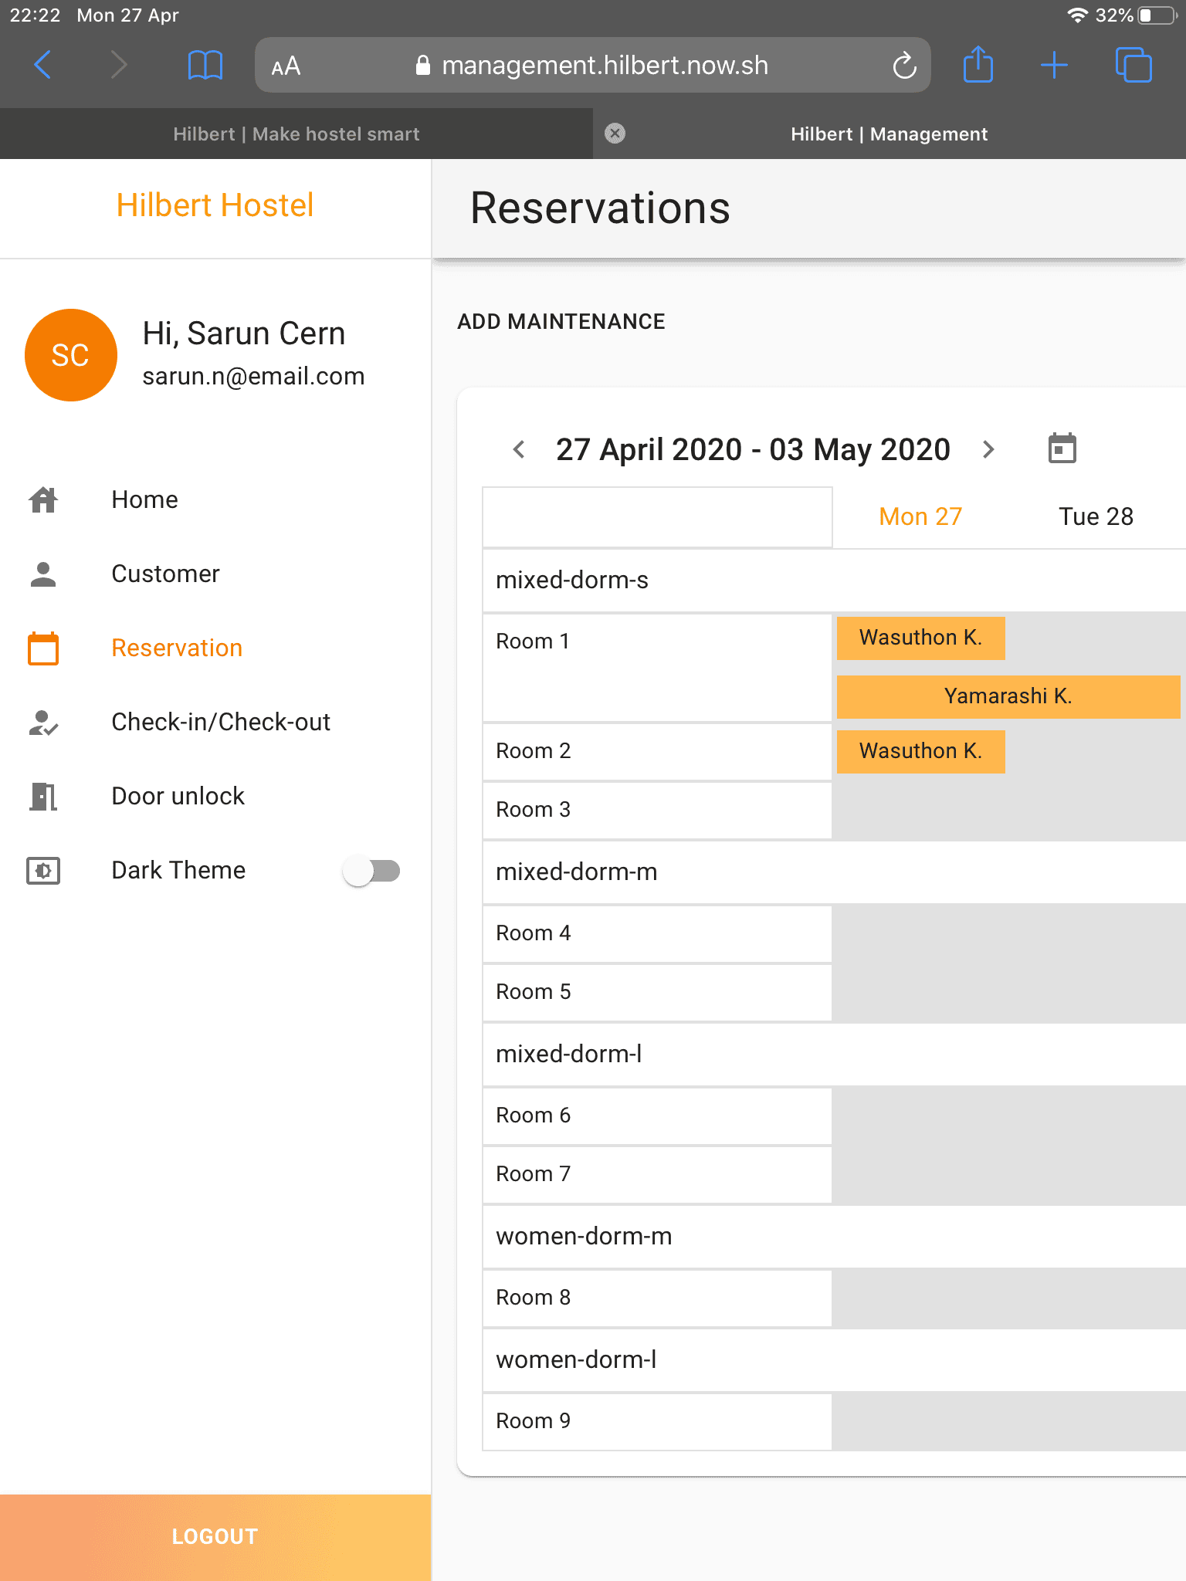Viewport: 1186px width, 1581px height.
Task: Click the management.hilbert.now.sh address bar
Action: pos(592,65)
